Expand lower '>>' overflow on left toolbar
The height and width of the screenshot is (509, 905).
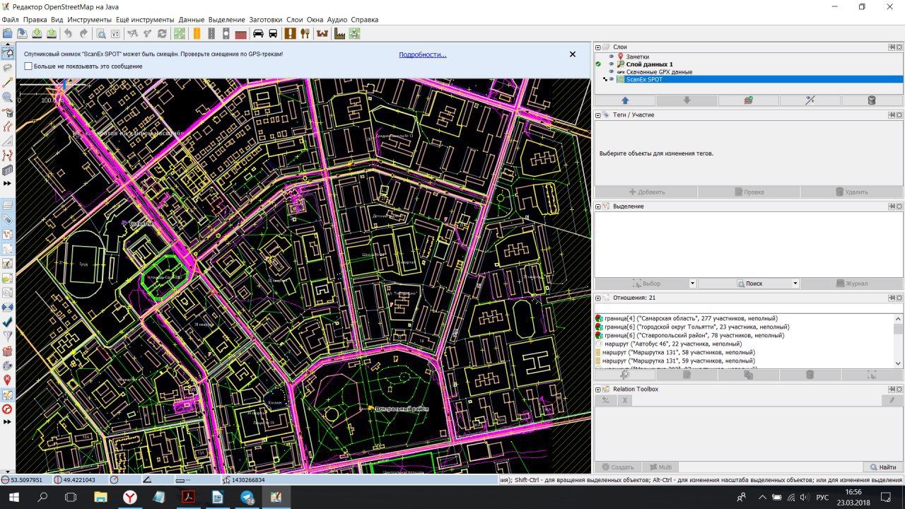click(x=8, y=421)
